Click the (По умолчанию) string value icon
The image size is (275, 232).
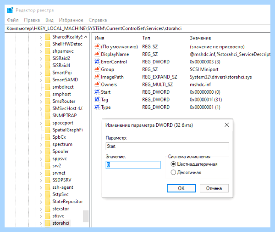coord(97,46)
